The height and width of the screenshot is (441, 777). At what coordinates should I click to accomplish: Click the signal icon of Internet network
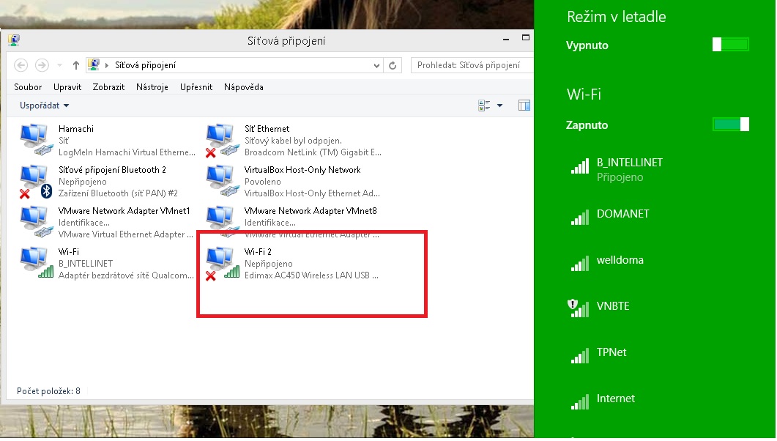[580, 401]
